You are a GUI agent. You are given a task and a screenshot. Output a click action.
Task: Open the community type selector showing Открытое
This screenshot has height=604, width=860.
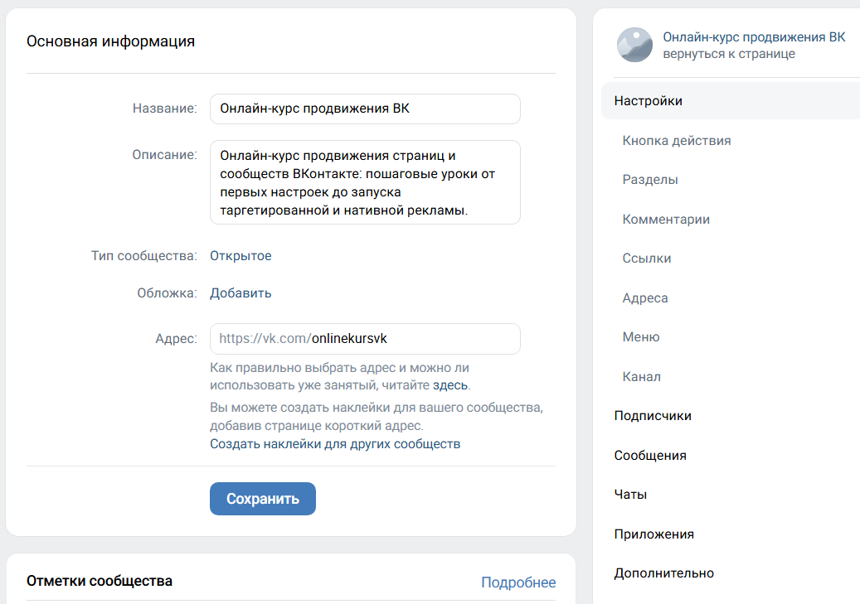click(241, 255)
